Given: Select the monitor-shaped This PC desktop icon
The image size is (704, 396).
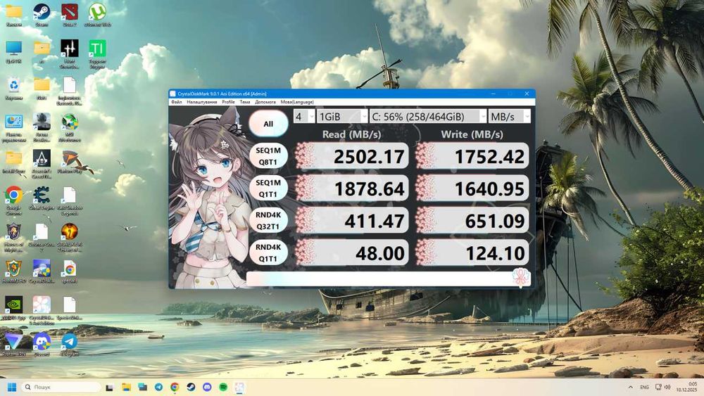Looking at the screenshot, I should (13, 51).
